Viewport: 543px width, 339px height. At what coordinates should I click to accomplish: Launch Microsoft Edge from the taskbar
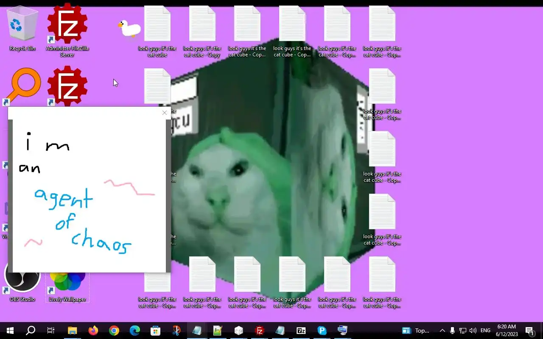134,331
